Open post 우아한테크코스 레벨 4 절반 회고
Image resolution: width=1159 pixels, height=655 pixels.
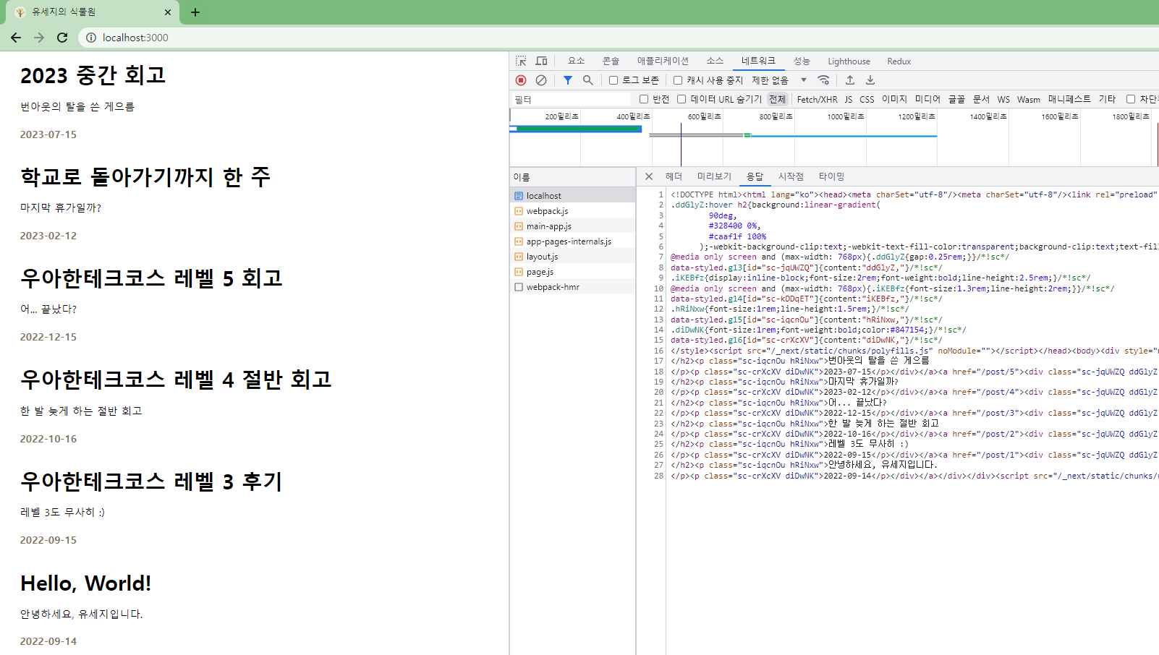[x=176, y=379]
